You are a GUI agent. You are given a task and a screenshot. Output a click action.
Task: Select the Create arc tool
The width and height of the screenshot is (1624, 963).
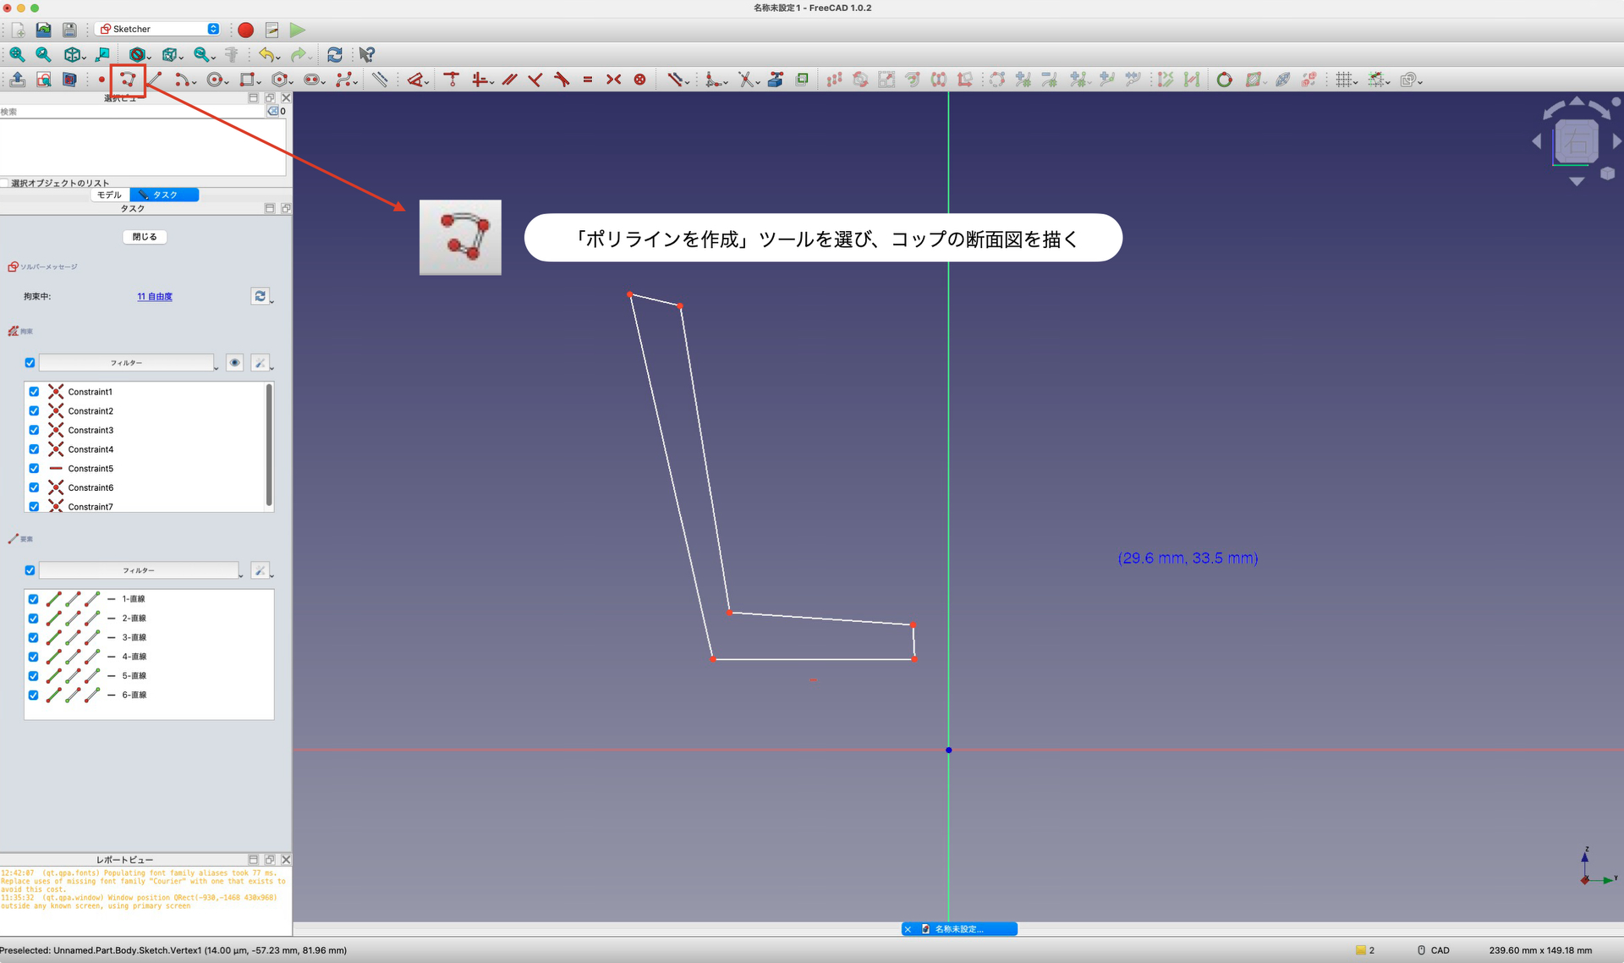click(x=182, y=79)
